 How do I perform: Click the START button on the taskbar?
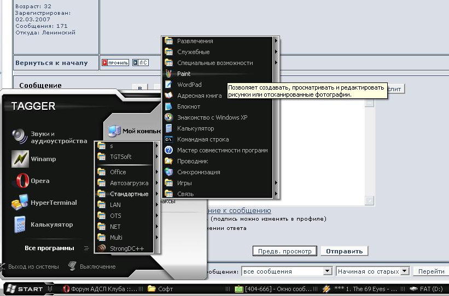click(24, 289)
